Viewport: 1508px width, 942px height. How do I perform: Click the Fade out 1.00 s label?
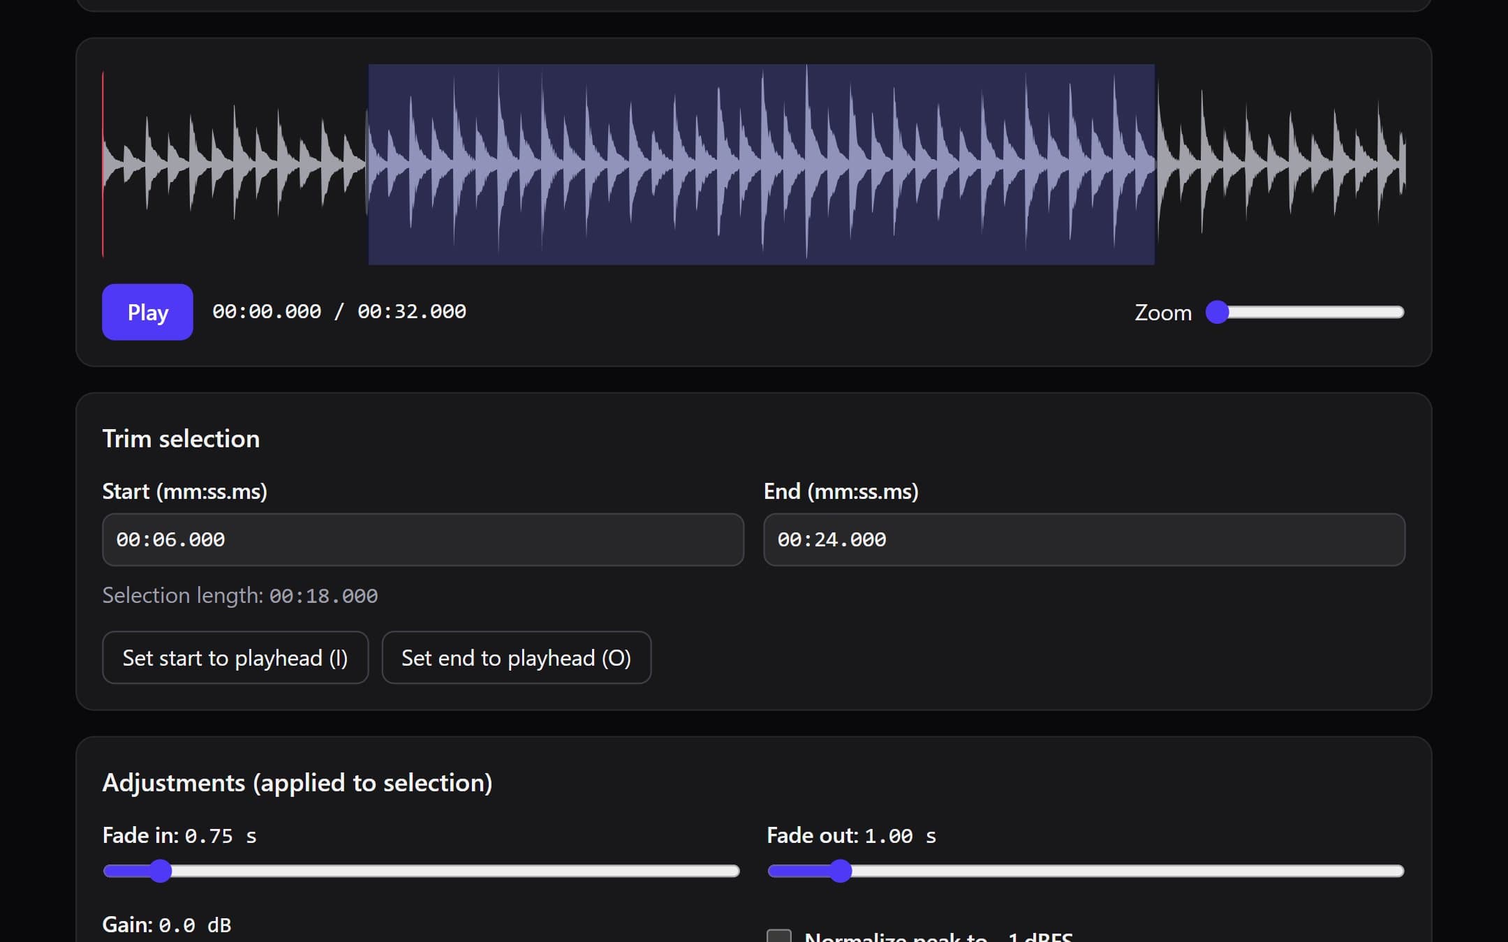[851, 835]
